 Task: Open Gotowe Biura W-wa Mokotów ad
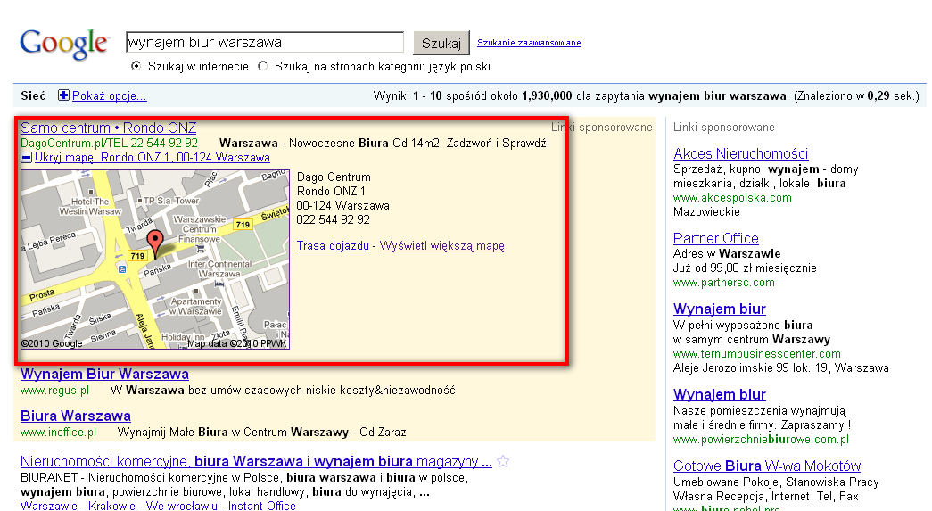[767, 466]
